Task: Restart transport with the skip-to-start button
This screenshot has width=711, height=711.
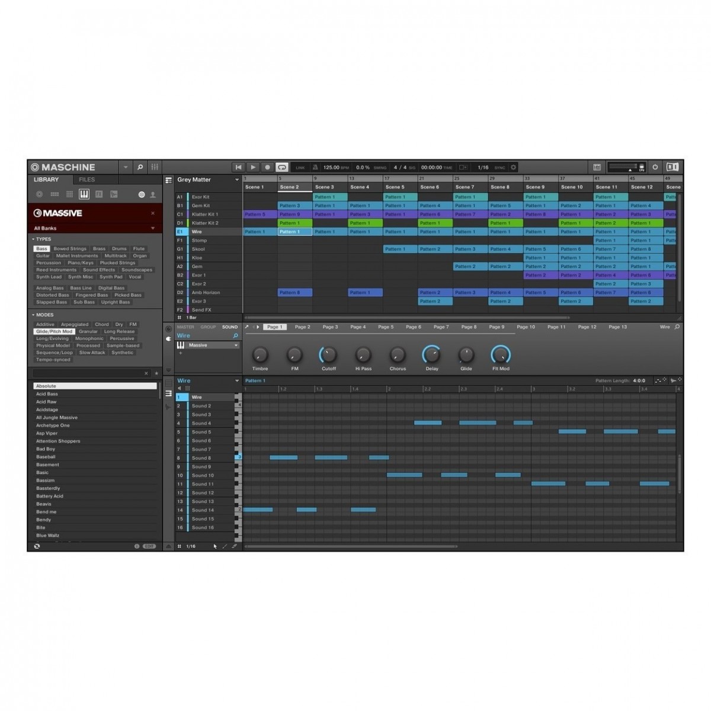Action: (x=238, y=168)
